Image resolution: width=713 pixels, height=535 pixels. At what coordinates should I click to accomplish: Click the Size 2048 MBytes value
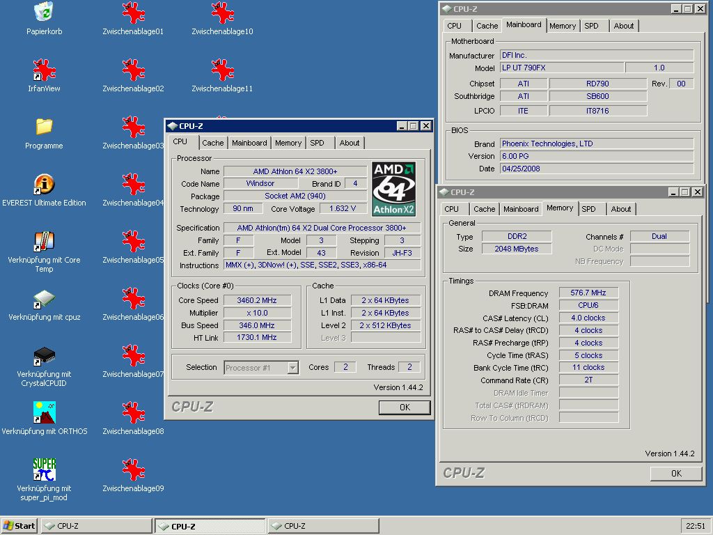click(517, 249)
